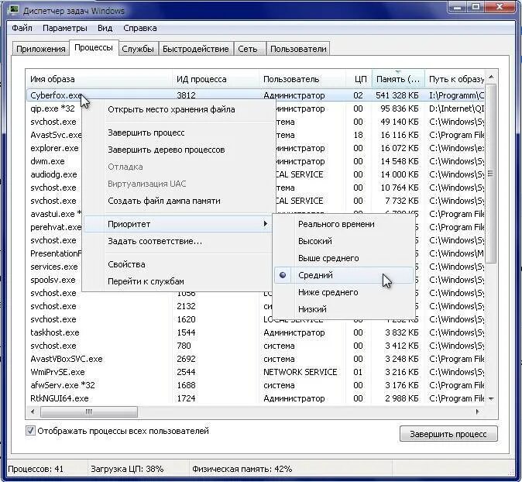This screenshot has width=522, height=482.
Task: Choose Создать файл дампа памяти
Action: 177,201
